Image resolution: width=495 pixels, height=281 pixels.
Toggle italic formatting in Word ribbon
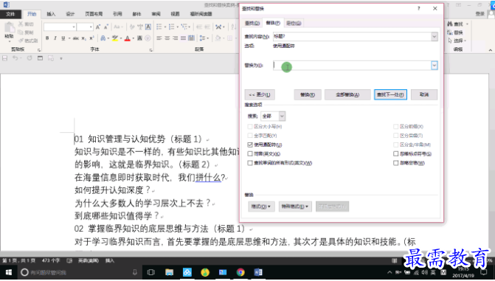click(x=55, y=38)
